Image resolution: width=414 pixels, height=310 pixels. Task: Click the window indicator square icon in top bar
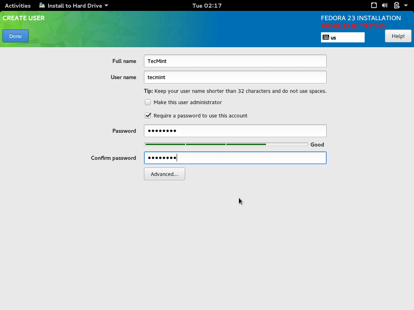coord(374,6)
